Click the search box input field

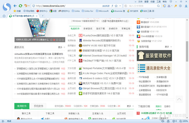tap(142, 6)
